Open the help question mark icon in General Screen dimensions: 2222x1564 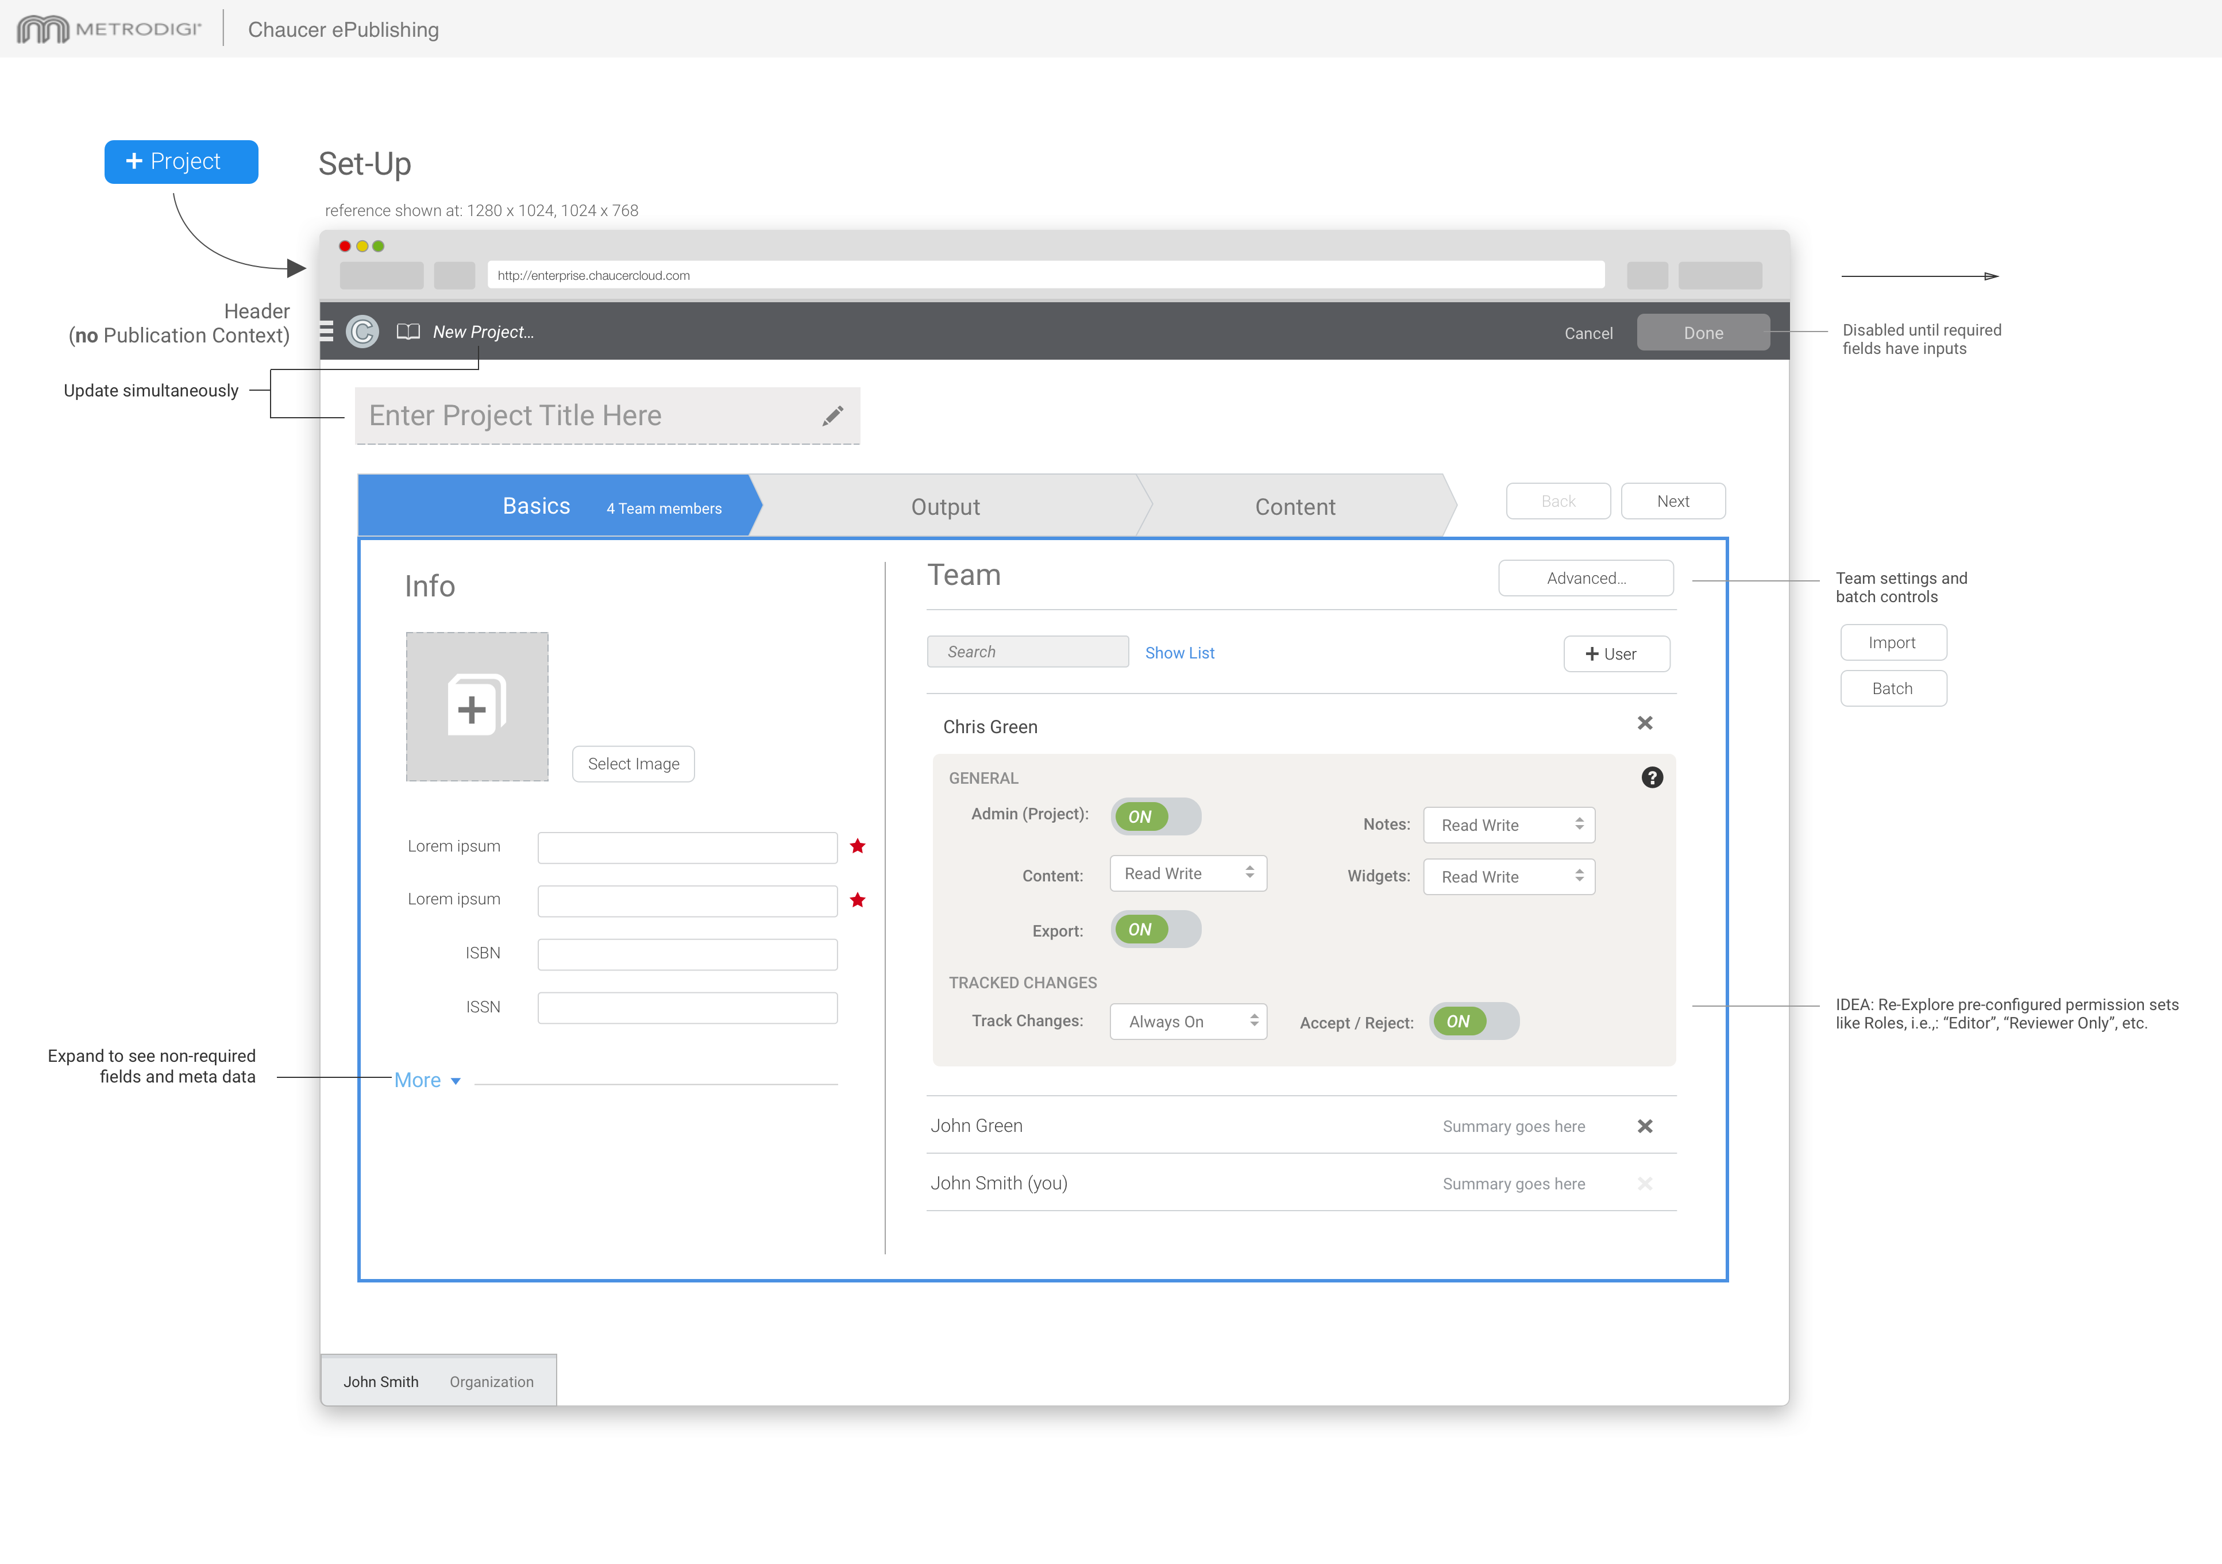point(1652,777)
